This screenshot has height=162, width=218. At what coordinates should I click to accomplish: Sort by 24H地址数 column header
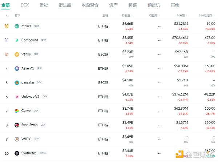[207, 16]
